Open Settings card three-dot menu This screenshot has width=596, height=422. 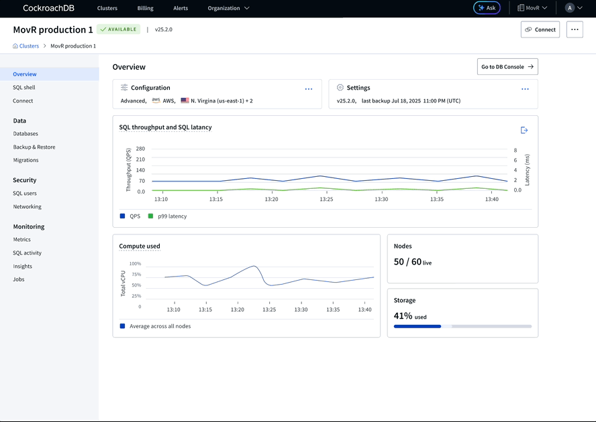[525, 89]
